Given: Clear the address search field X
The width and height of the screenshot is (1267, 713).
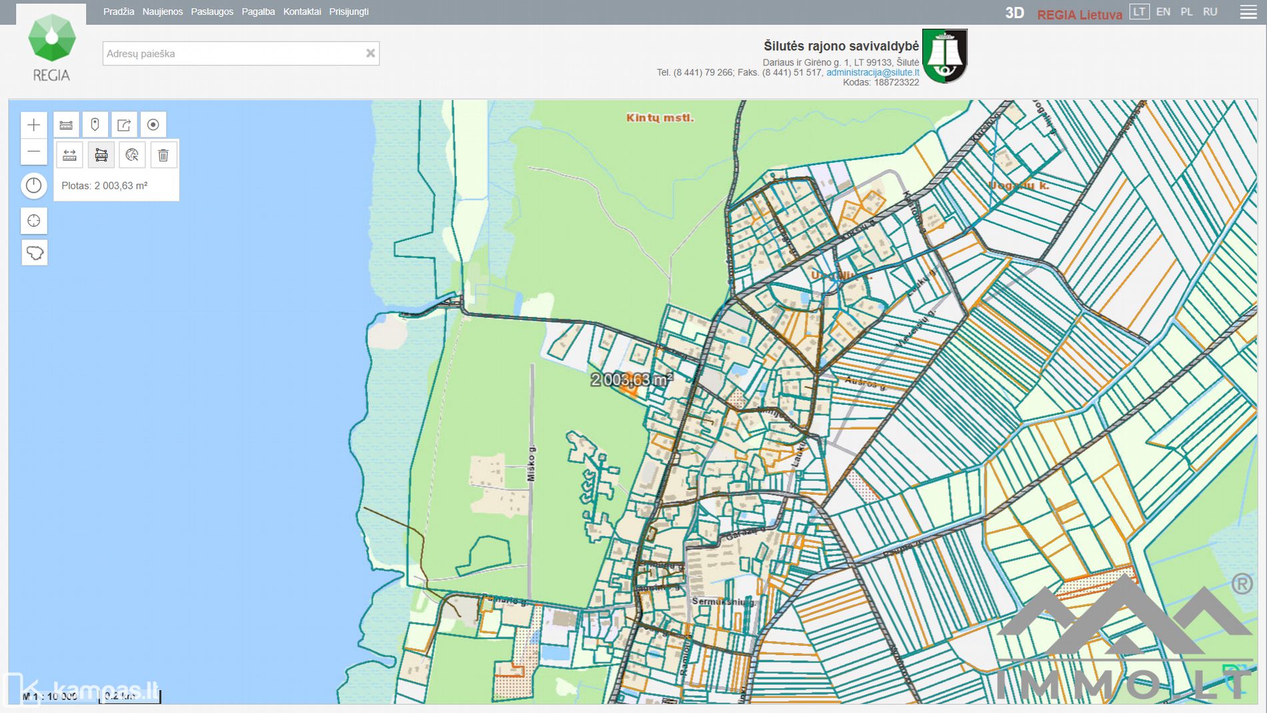Looking at the screenshot, I should (370, 53).
